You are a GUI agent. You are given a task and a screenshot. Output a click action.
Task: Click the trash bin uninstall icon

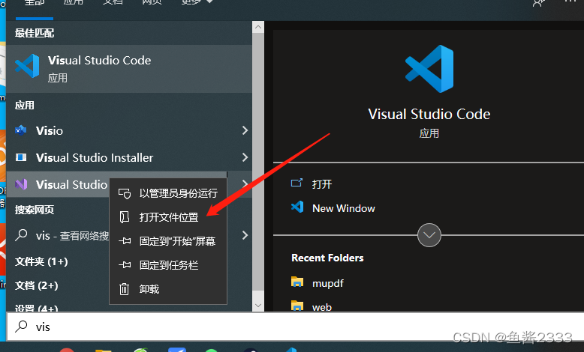124,289
